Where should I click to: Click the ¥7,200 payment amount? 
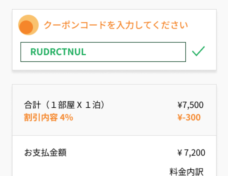coord(191,153)
